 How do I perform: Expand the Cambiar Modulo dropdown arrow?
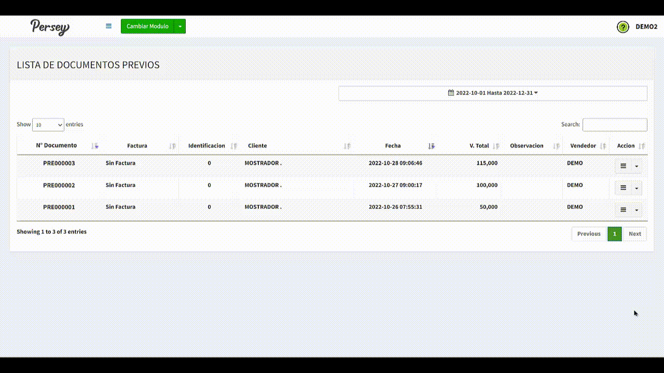(x=179, y=26)
